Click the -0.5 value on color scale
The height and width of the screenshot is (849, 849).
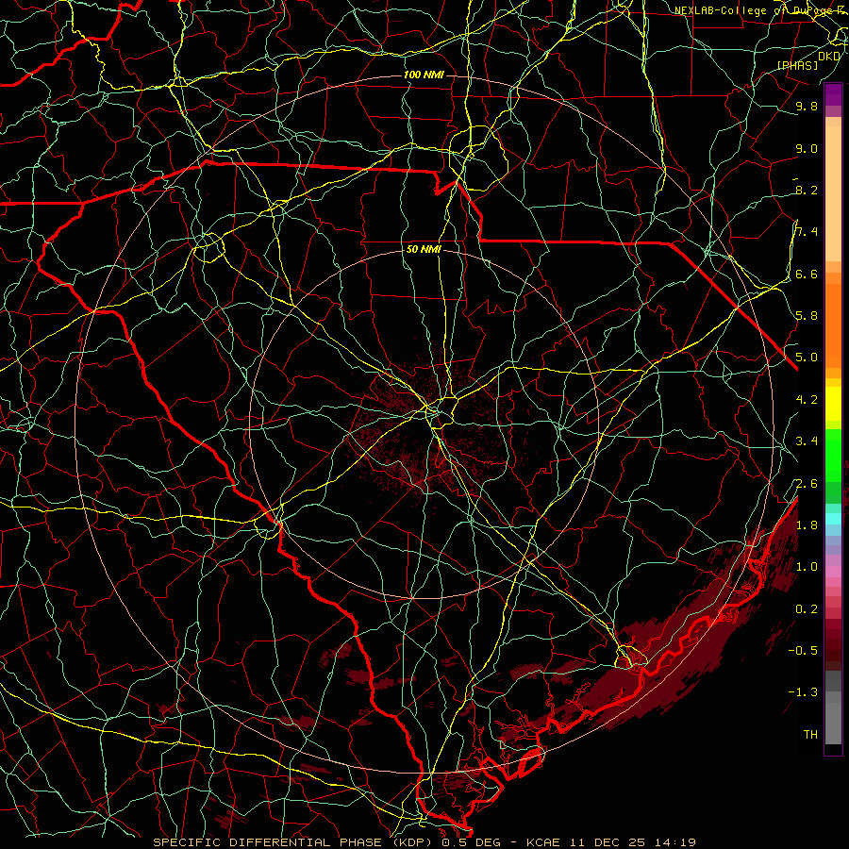[x=803, y=650]
